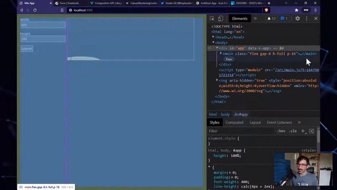Close the DevTools panel

316,18
